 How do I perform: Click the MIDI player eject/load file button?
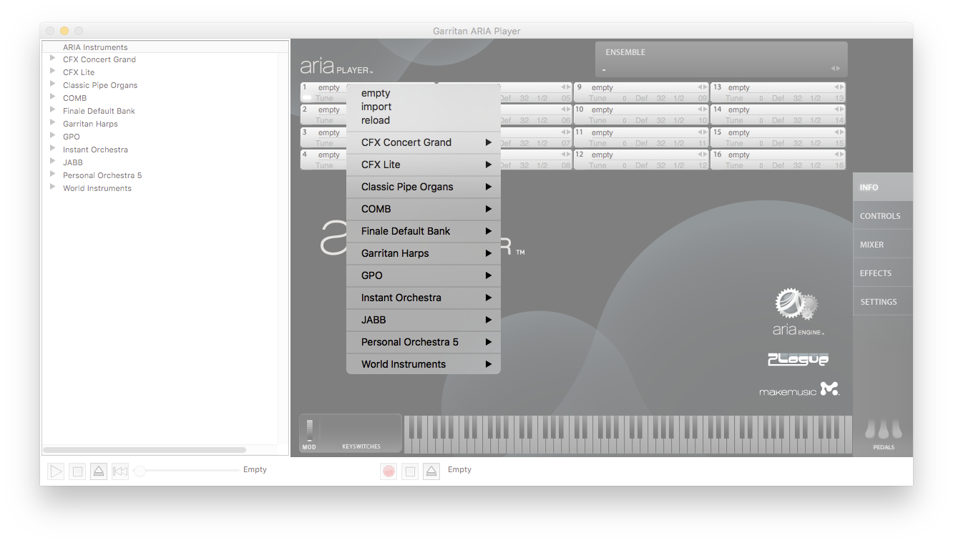99,471
